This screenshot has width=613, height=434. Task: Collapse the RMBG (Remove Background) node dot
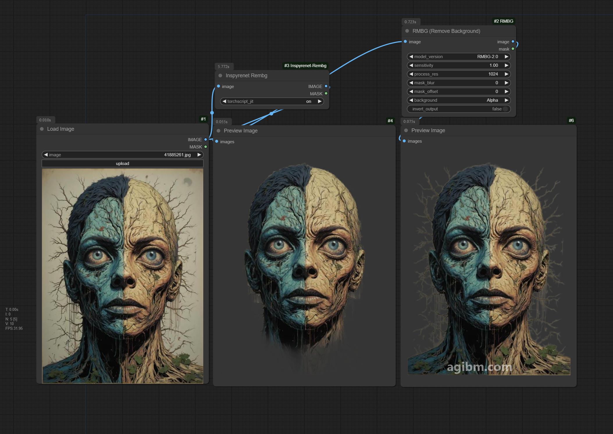[407, 31]
